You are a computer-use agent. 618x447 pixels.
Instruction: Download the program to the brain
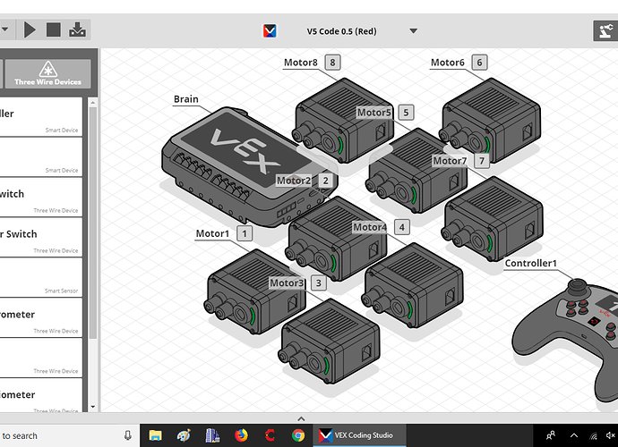77,30
